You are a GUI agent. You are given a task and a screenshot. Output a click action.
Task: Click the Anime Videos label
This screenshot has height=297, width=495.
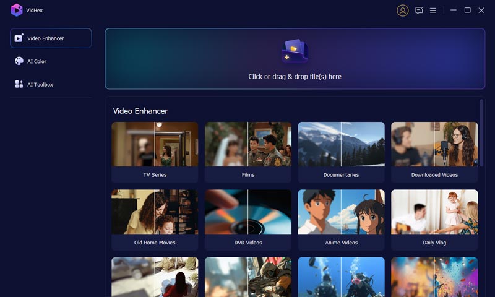[342, 243]
